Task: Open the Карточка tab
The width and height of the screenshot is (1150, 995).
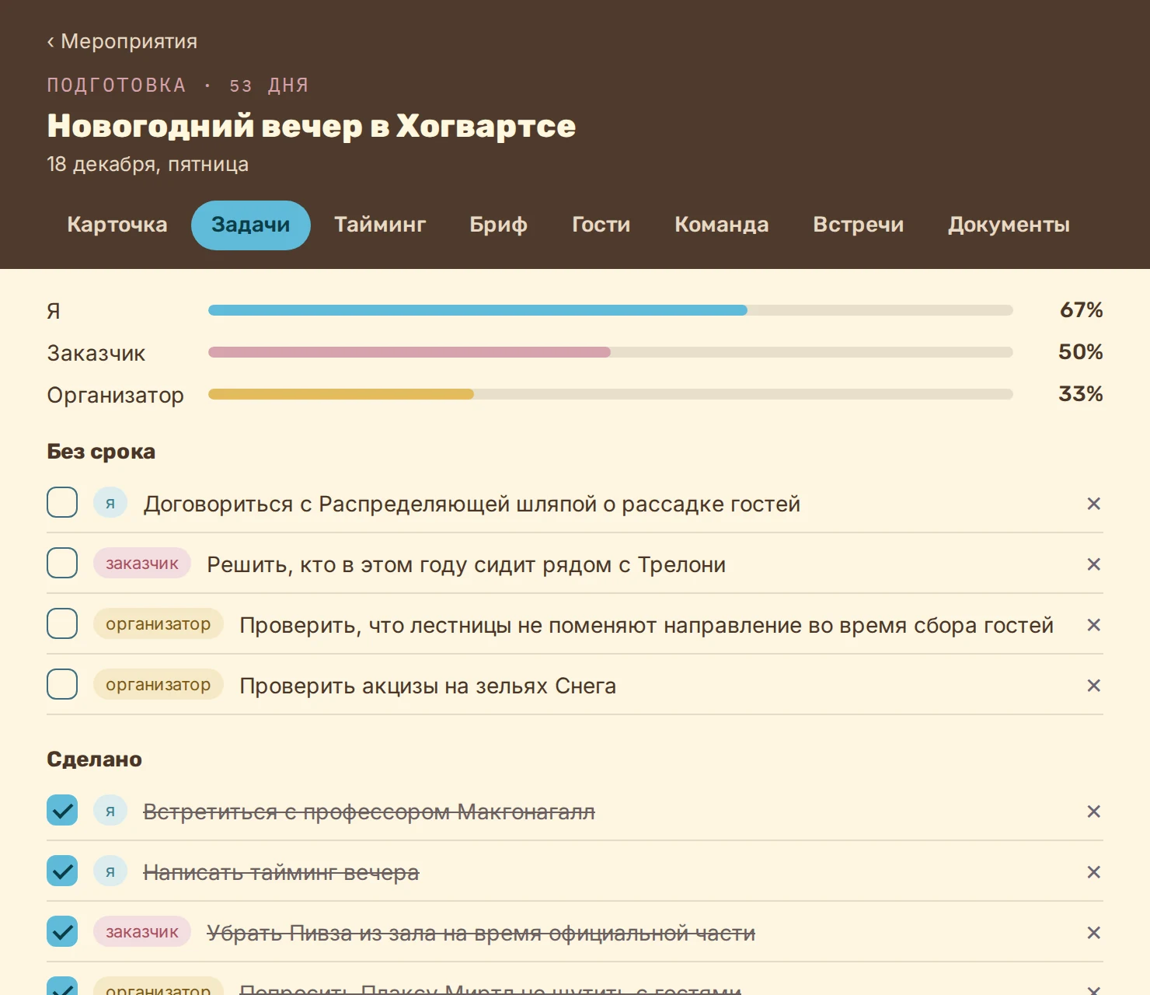Action: [x=117, y=225]
